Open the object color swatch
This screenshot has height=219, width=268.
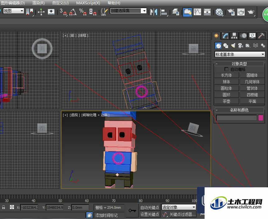(261, 118)
